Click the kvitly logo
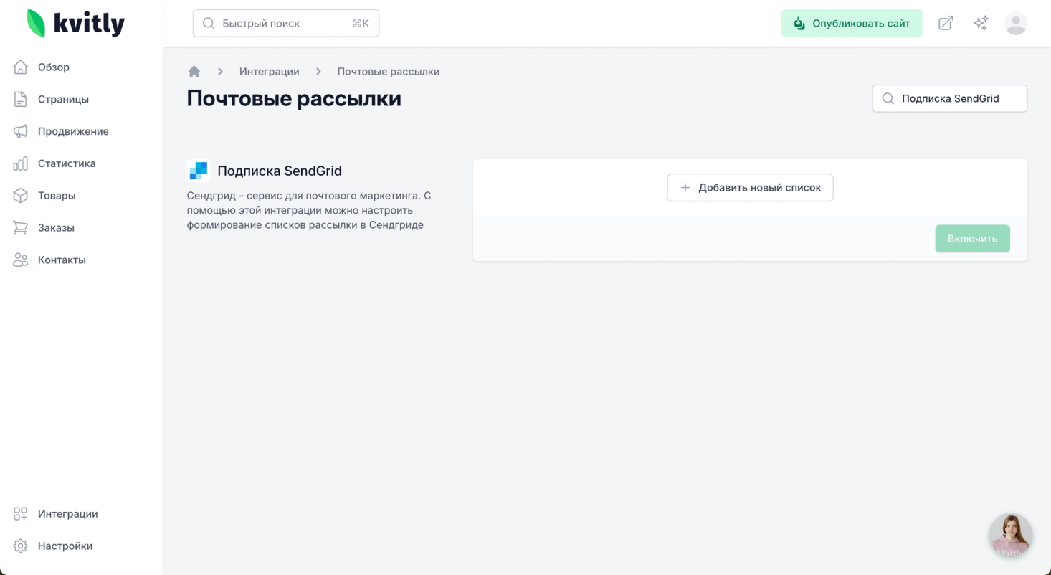 (76, 24)
